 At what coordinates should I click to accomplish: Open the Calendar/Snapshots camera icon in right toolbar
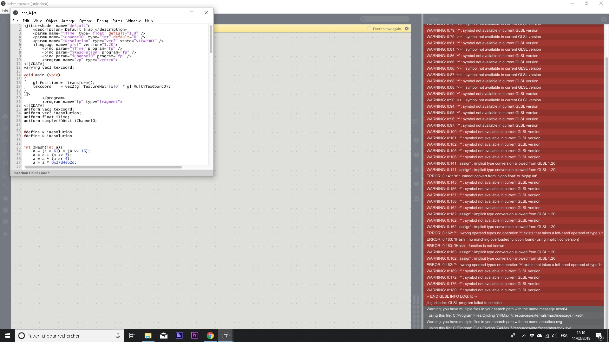click(x=416, y=199)
